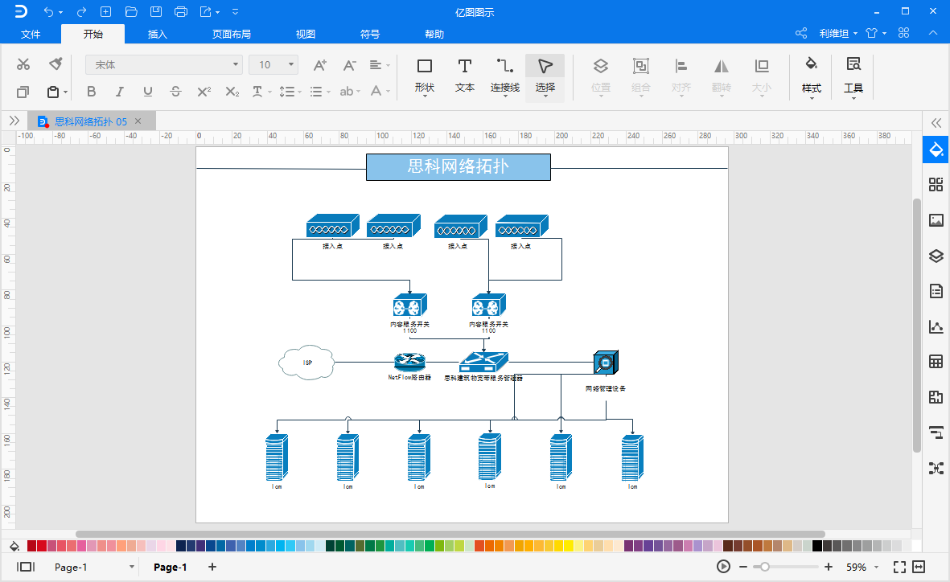The height and width of the screenshot is (582, 950).
Task: Open the font name dropdown 宋体
Action: [163, 65]
